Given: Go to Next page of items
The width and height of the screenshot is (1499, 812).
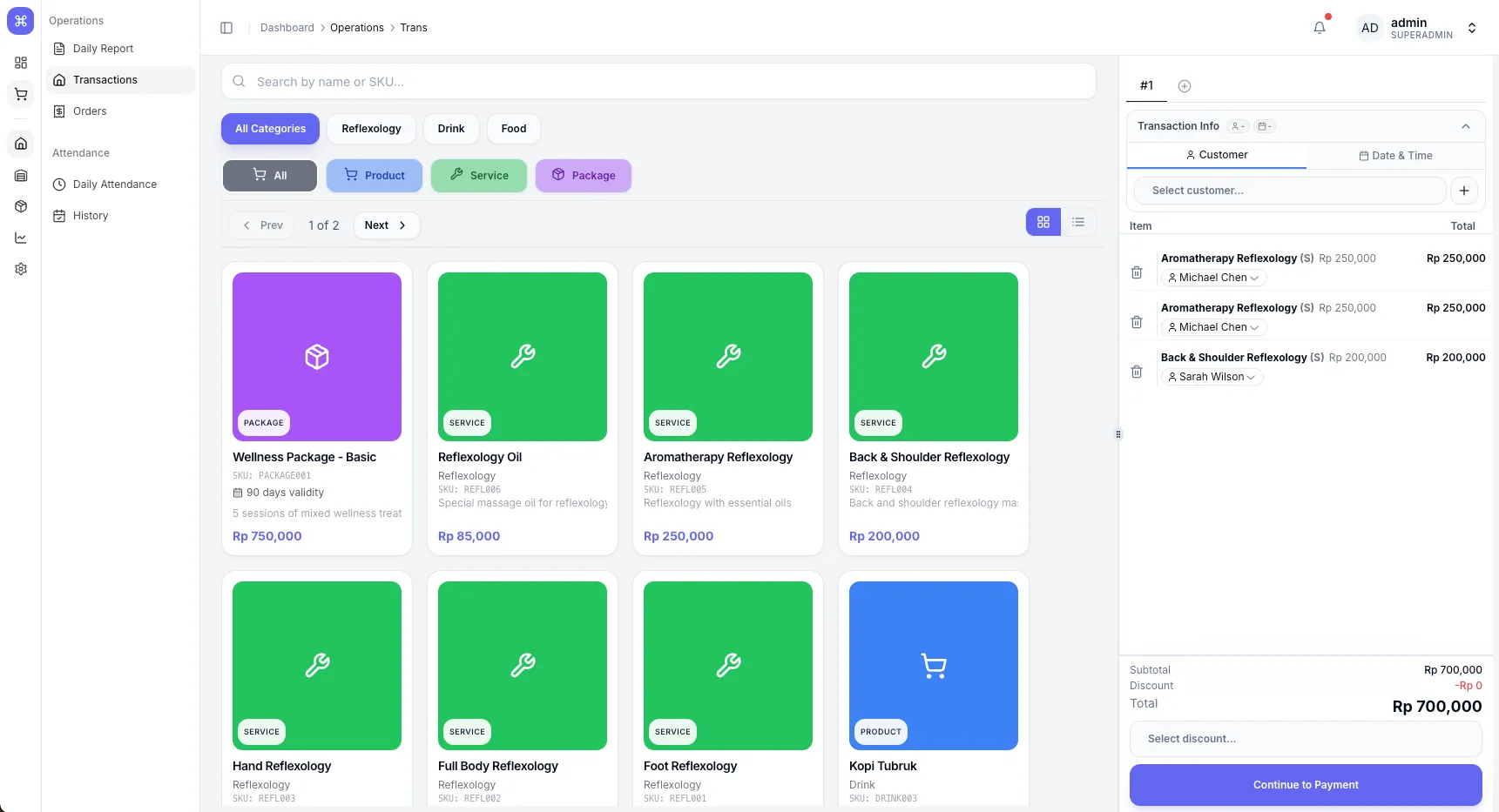Looking at the screenshot, I should coord(386,225).
